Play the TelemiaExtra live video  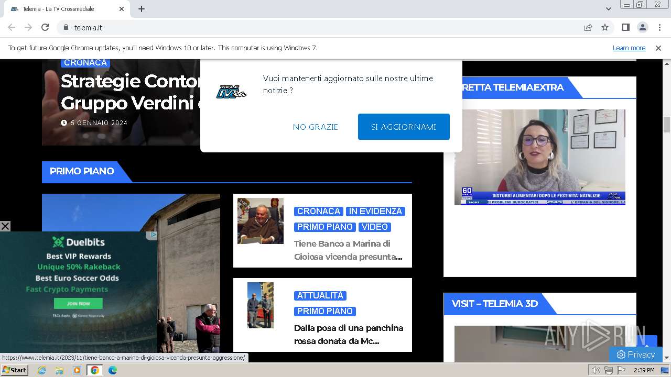click(540, 157)
